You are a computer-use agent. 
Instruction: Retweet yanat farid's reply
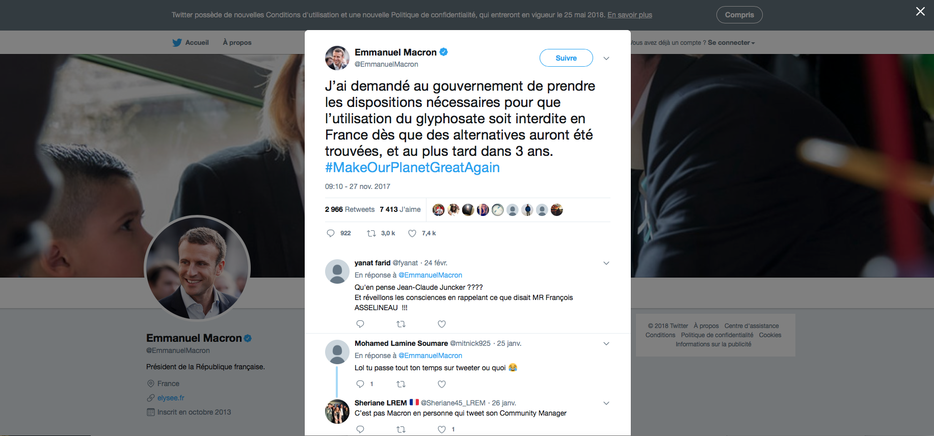coord(401,324)
